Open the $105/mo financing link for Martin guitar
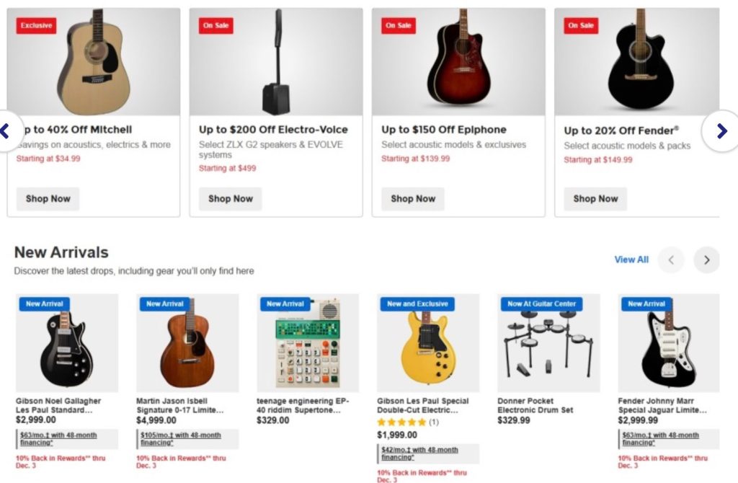Screen dimensions: 738x483 pos(179,439)
